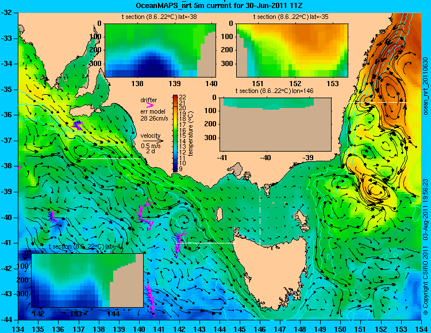The image size is (431, 333).
Task: Click the dark red top of the temperature color bar
Action: [175, 97]
